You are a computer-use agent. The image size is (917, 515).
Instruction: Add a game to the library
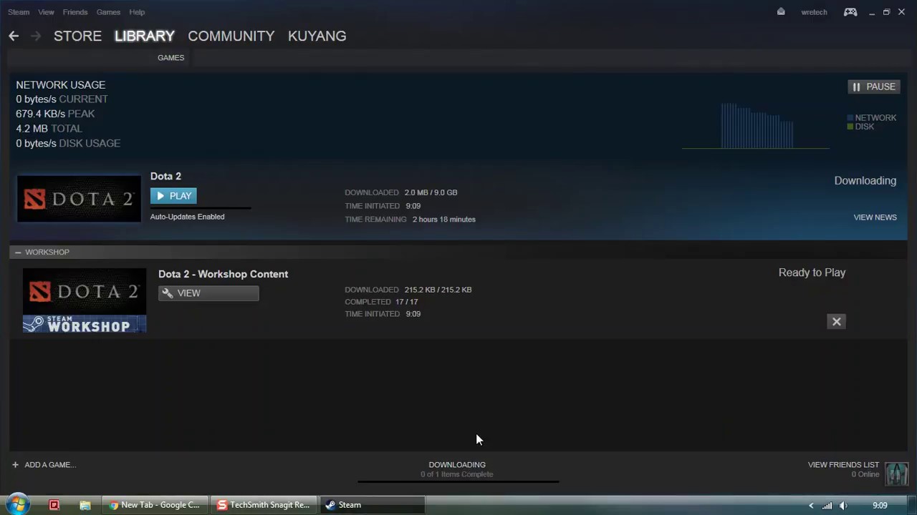tap(44, 465)
